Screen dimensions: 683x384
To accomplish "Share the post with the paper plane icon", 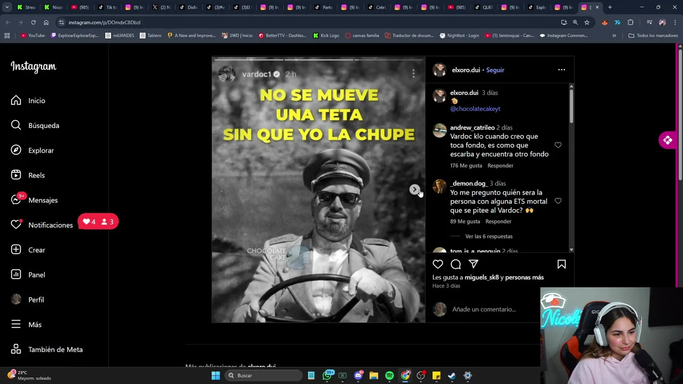I will pyautogui.click(x=473, y=264).
